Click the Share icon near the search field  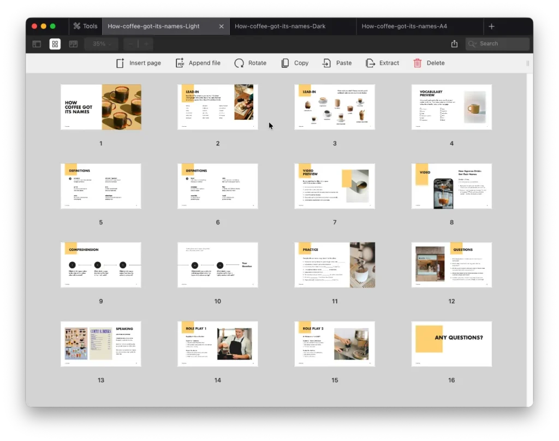(455, 44)
